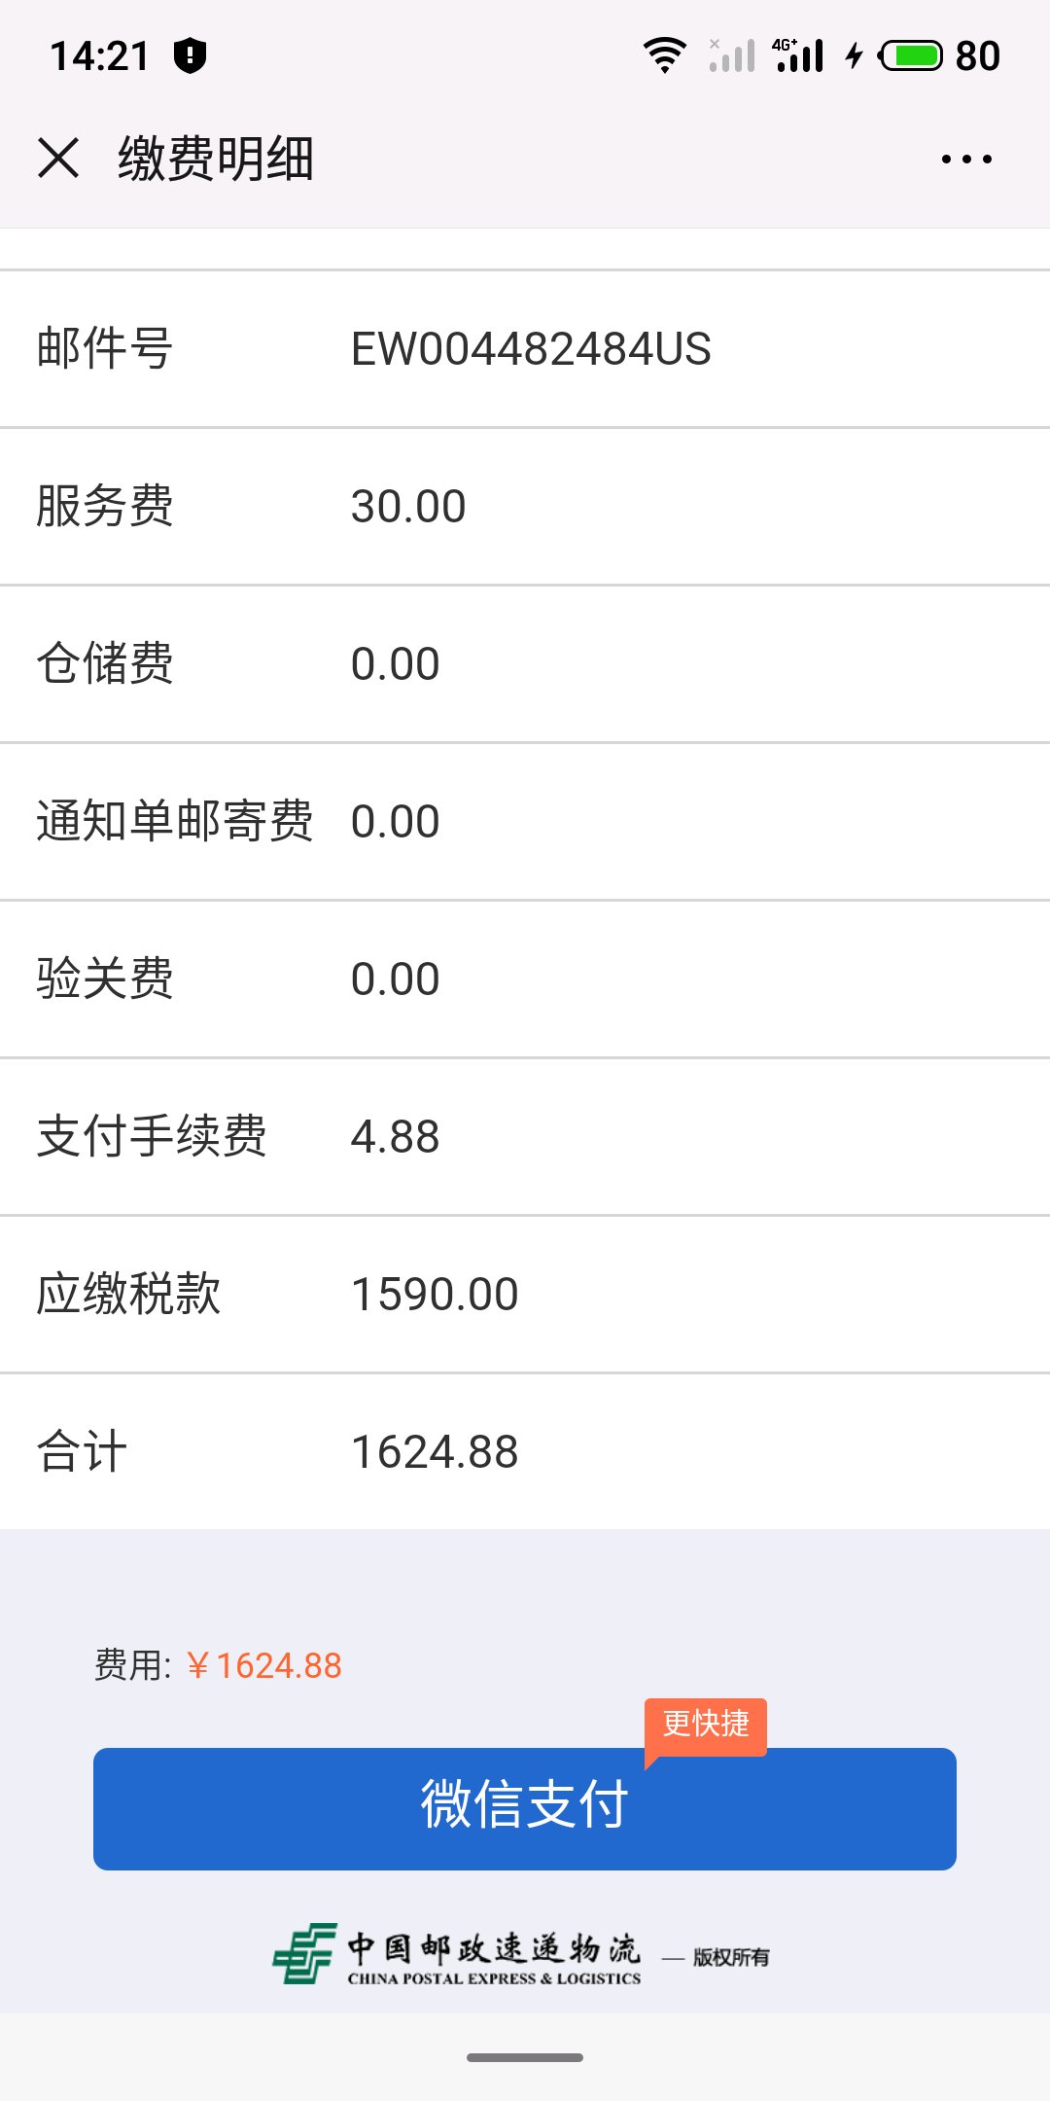
Task: Tap the 支付手续费 4.88 row
Action: [x=525, y=1137]
